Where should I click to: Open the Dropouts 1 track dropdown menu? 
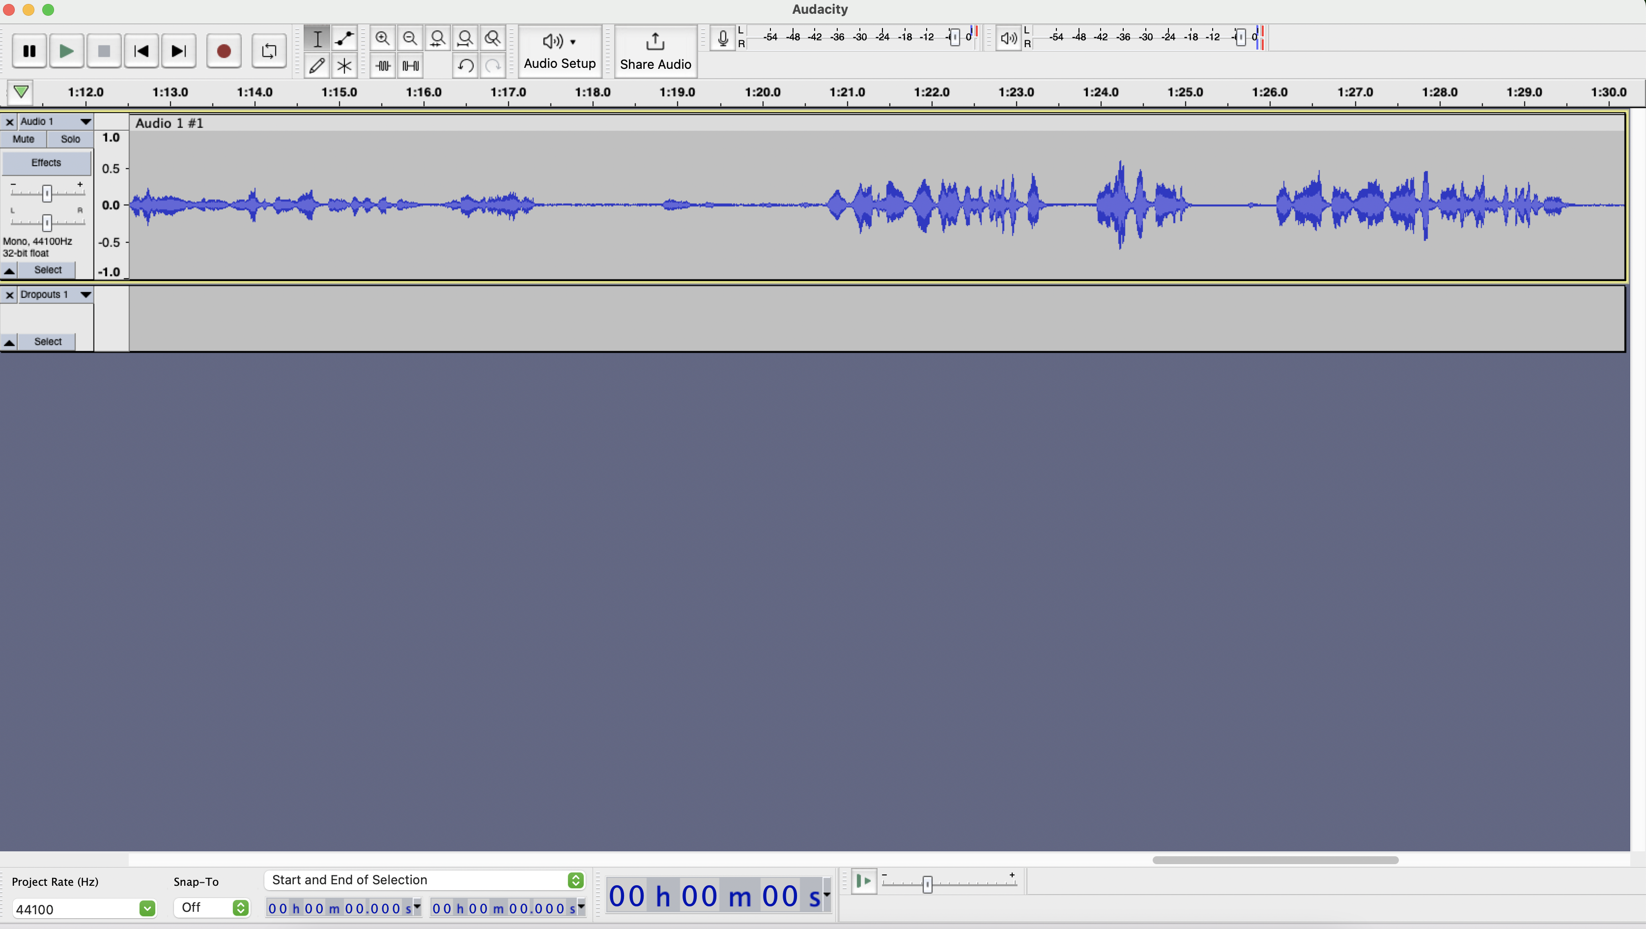[x=85, y=295]
